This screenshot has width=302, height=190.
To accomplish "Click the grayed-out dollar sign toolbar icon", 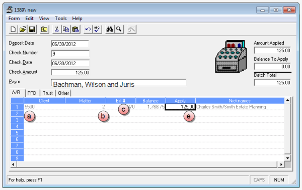I will pyautogui.click(x=132, y=30).
